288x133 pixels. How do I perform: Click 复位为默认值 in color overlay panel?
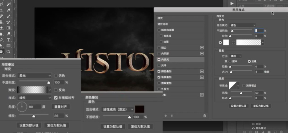(x=140, y=126)
